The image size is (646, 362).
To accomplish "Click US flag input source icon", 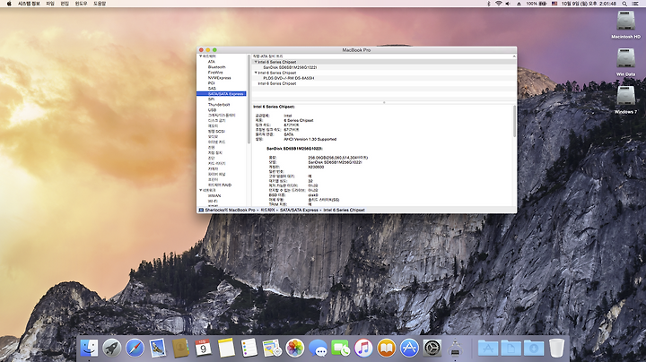I will click(554, 4).
